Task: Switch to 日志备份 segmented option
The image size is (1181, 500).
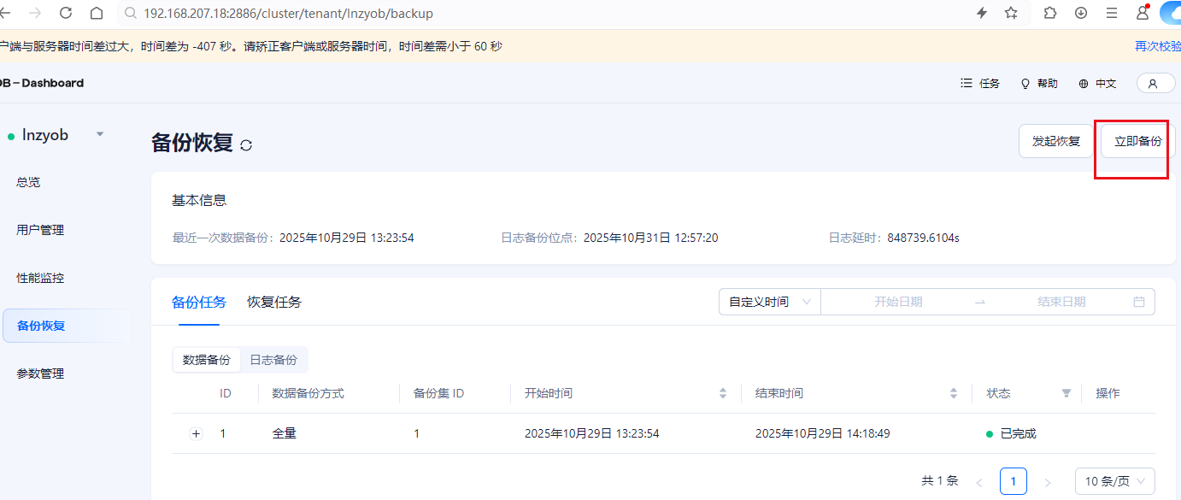Action: tap(273, 360)
